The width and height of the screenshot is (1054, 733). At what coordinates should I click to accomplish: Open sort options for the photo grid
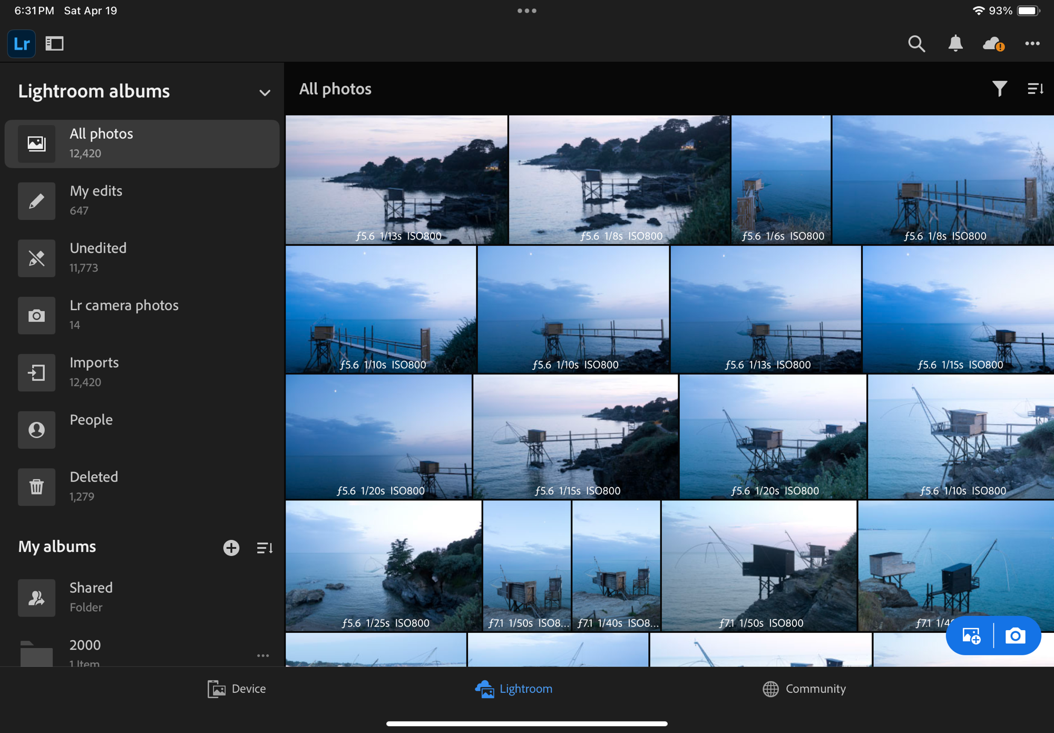tap(1035, 89)
